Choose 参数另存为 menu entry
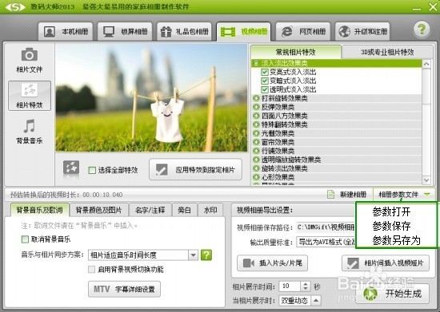Image resolution: width=440 pixels, height=312 pixels. (396, 240)
